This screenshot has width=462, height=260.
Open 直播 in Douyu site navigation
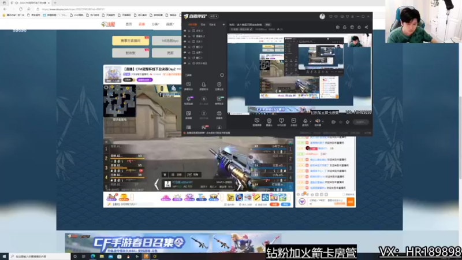pyautogui.click(x=141, y=24)
